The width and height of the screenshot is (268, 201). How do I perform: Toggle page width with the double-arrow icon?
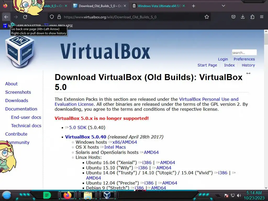click(x=248, y=73)
